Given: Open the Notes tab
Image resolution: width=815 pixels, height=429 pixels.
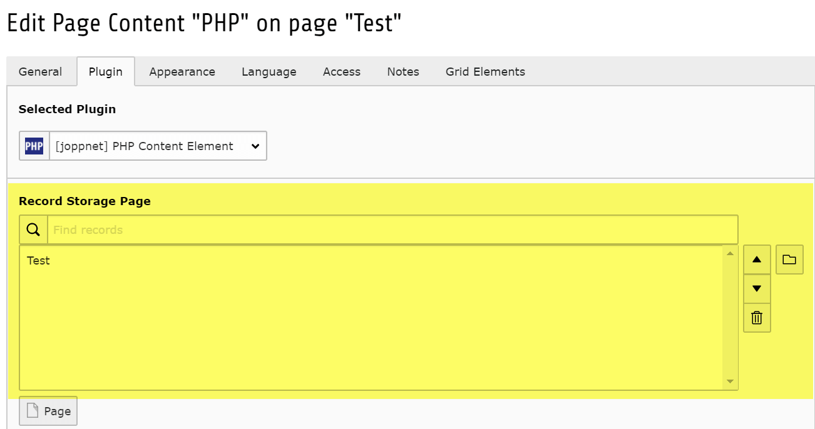Looking at the screenshot, I should click(403, 72).
